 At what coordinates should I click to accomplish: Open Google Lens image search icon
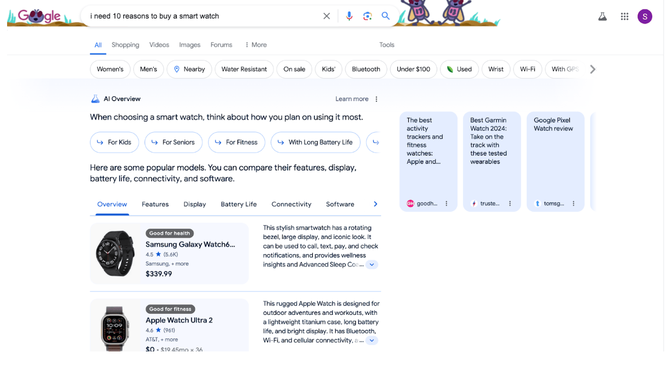(x=367, y=16)
